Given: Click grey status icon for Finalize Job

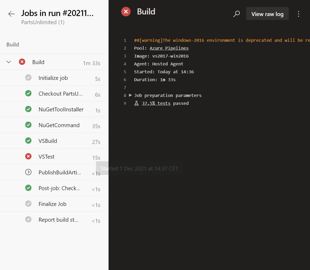Looking at the screenshot, I should (28, 204).
